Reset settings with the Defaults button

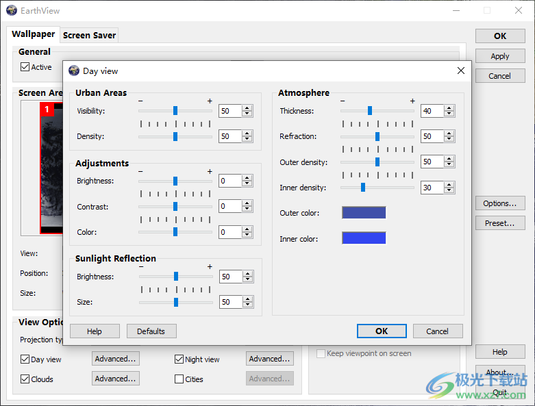coord(151,331)
